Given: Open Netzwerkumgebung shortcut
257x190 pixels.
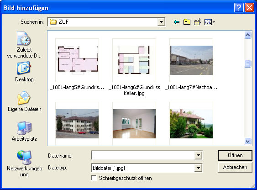Looking at the screenshot, I should (24, 164).
